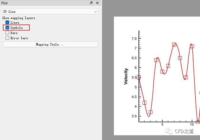Click the square symbol at the 7.2 peak

click(x=174, y=45)
